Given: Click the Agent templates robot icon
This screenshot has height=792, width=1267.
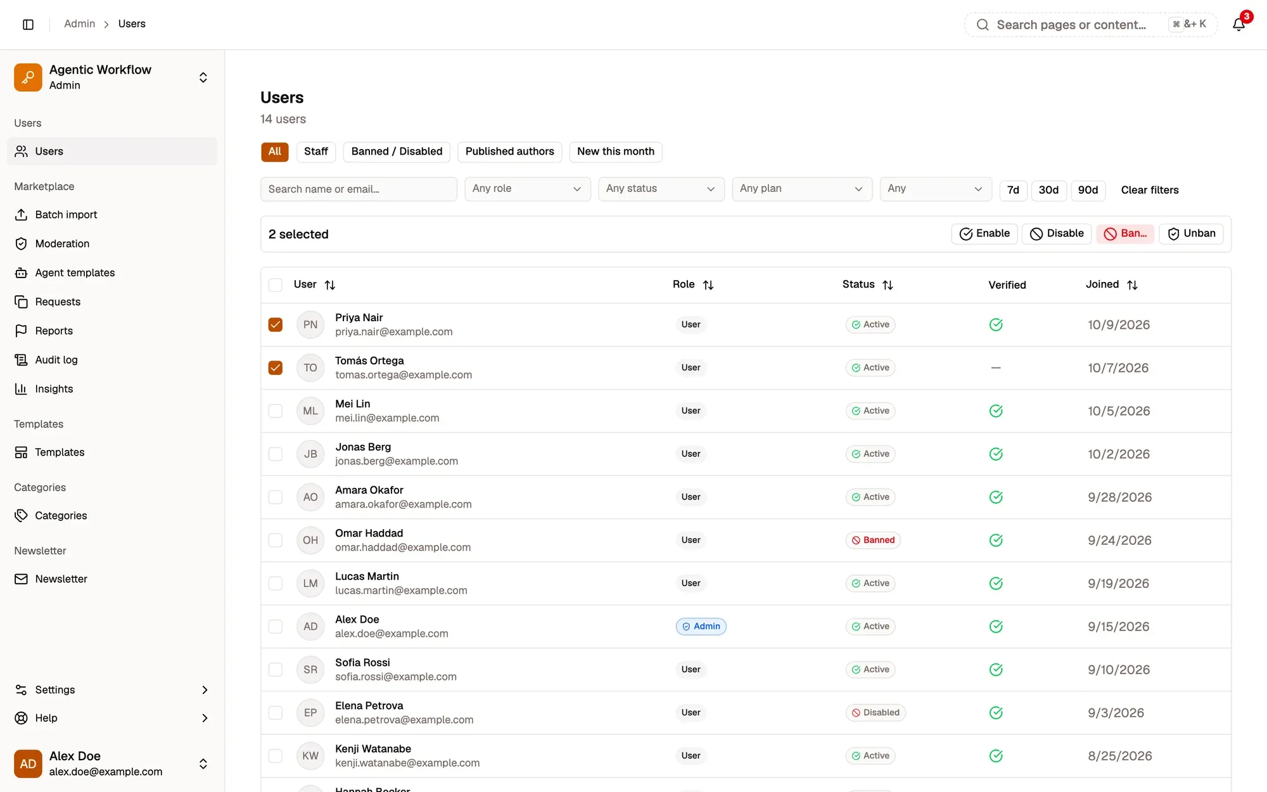Looking at the screenshot, I should [21, 272].
